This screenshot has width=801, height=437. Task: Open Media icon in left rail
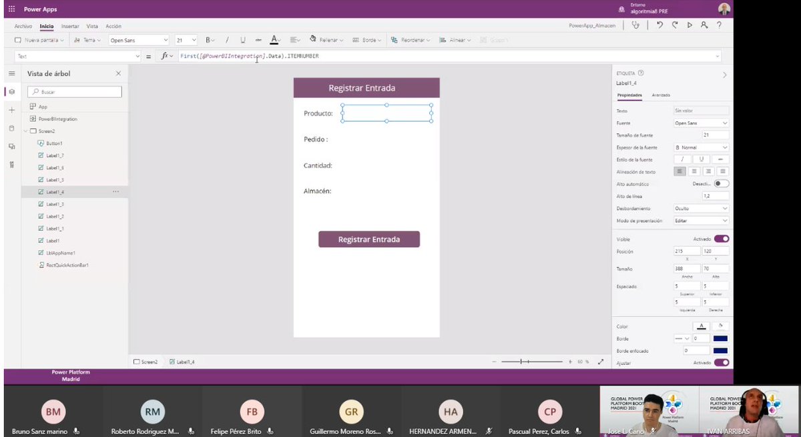point(11,145)
